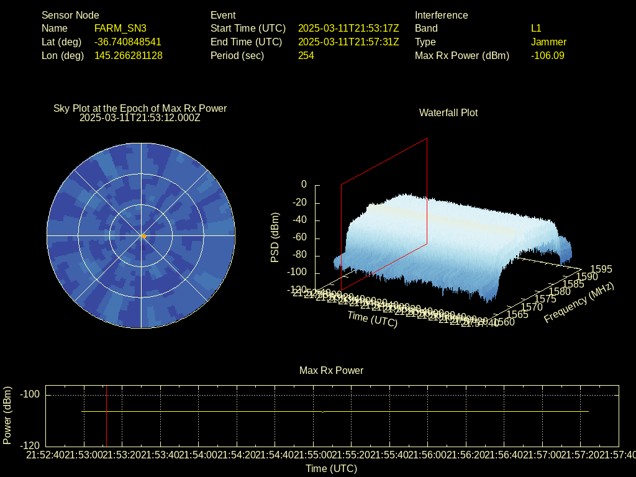The width and height of the screenshot is (636, 477).
Task: Select the event Start Time value
Action: tap(348, 29)
